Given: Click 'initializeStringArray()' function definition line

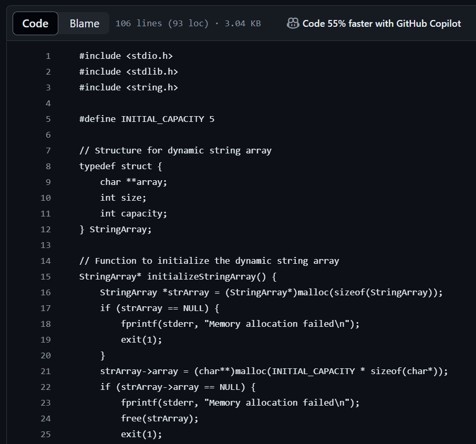Looking at the screenshot, I should (x=178, y=277).
